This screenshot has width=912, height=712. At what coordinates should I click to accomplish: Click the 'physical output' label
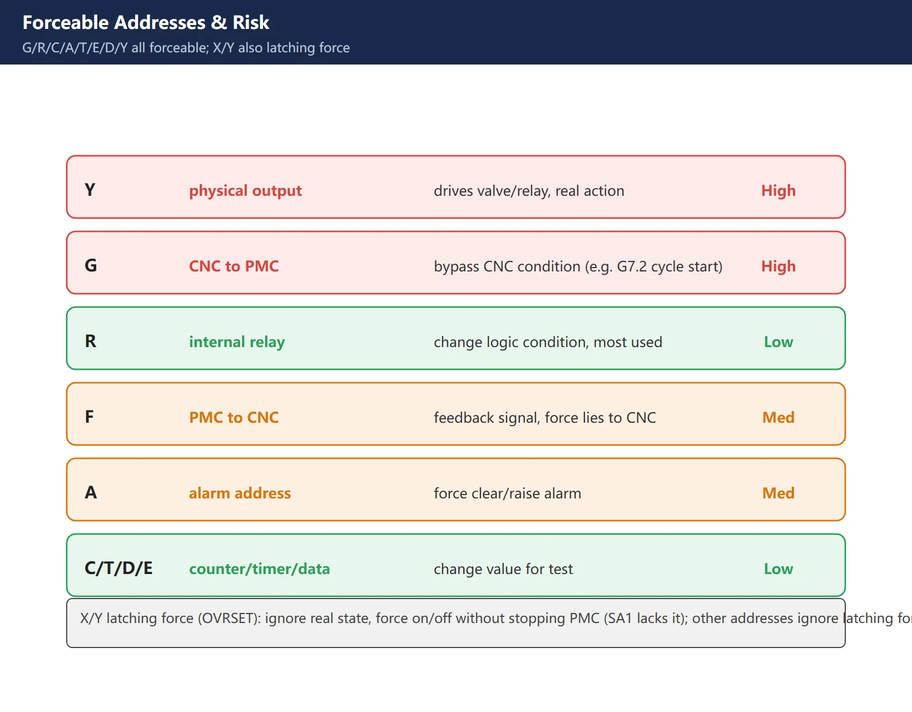click(245, 191)
